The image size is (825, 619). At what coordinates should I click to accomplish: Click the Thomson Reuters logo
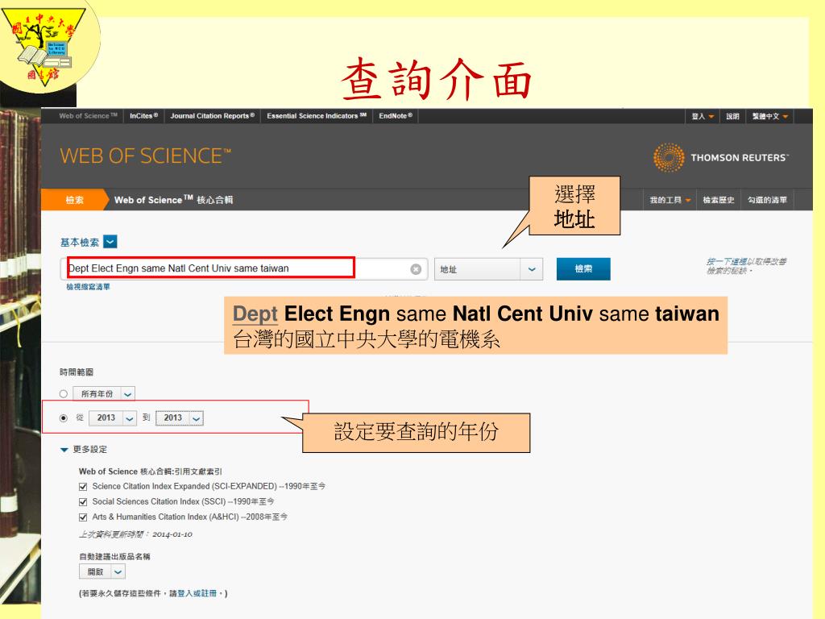720,157
